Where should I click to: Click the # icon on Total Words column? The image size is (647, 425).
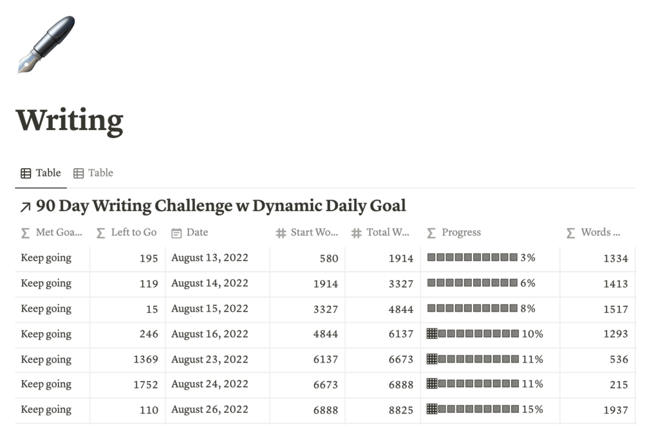tap(356, 232)
